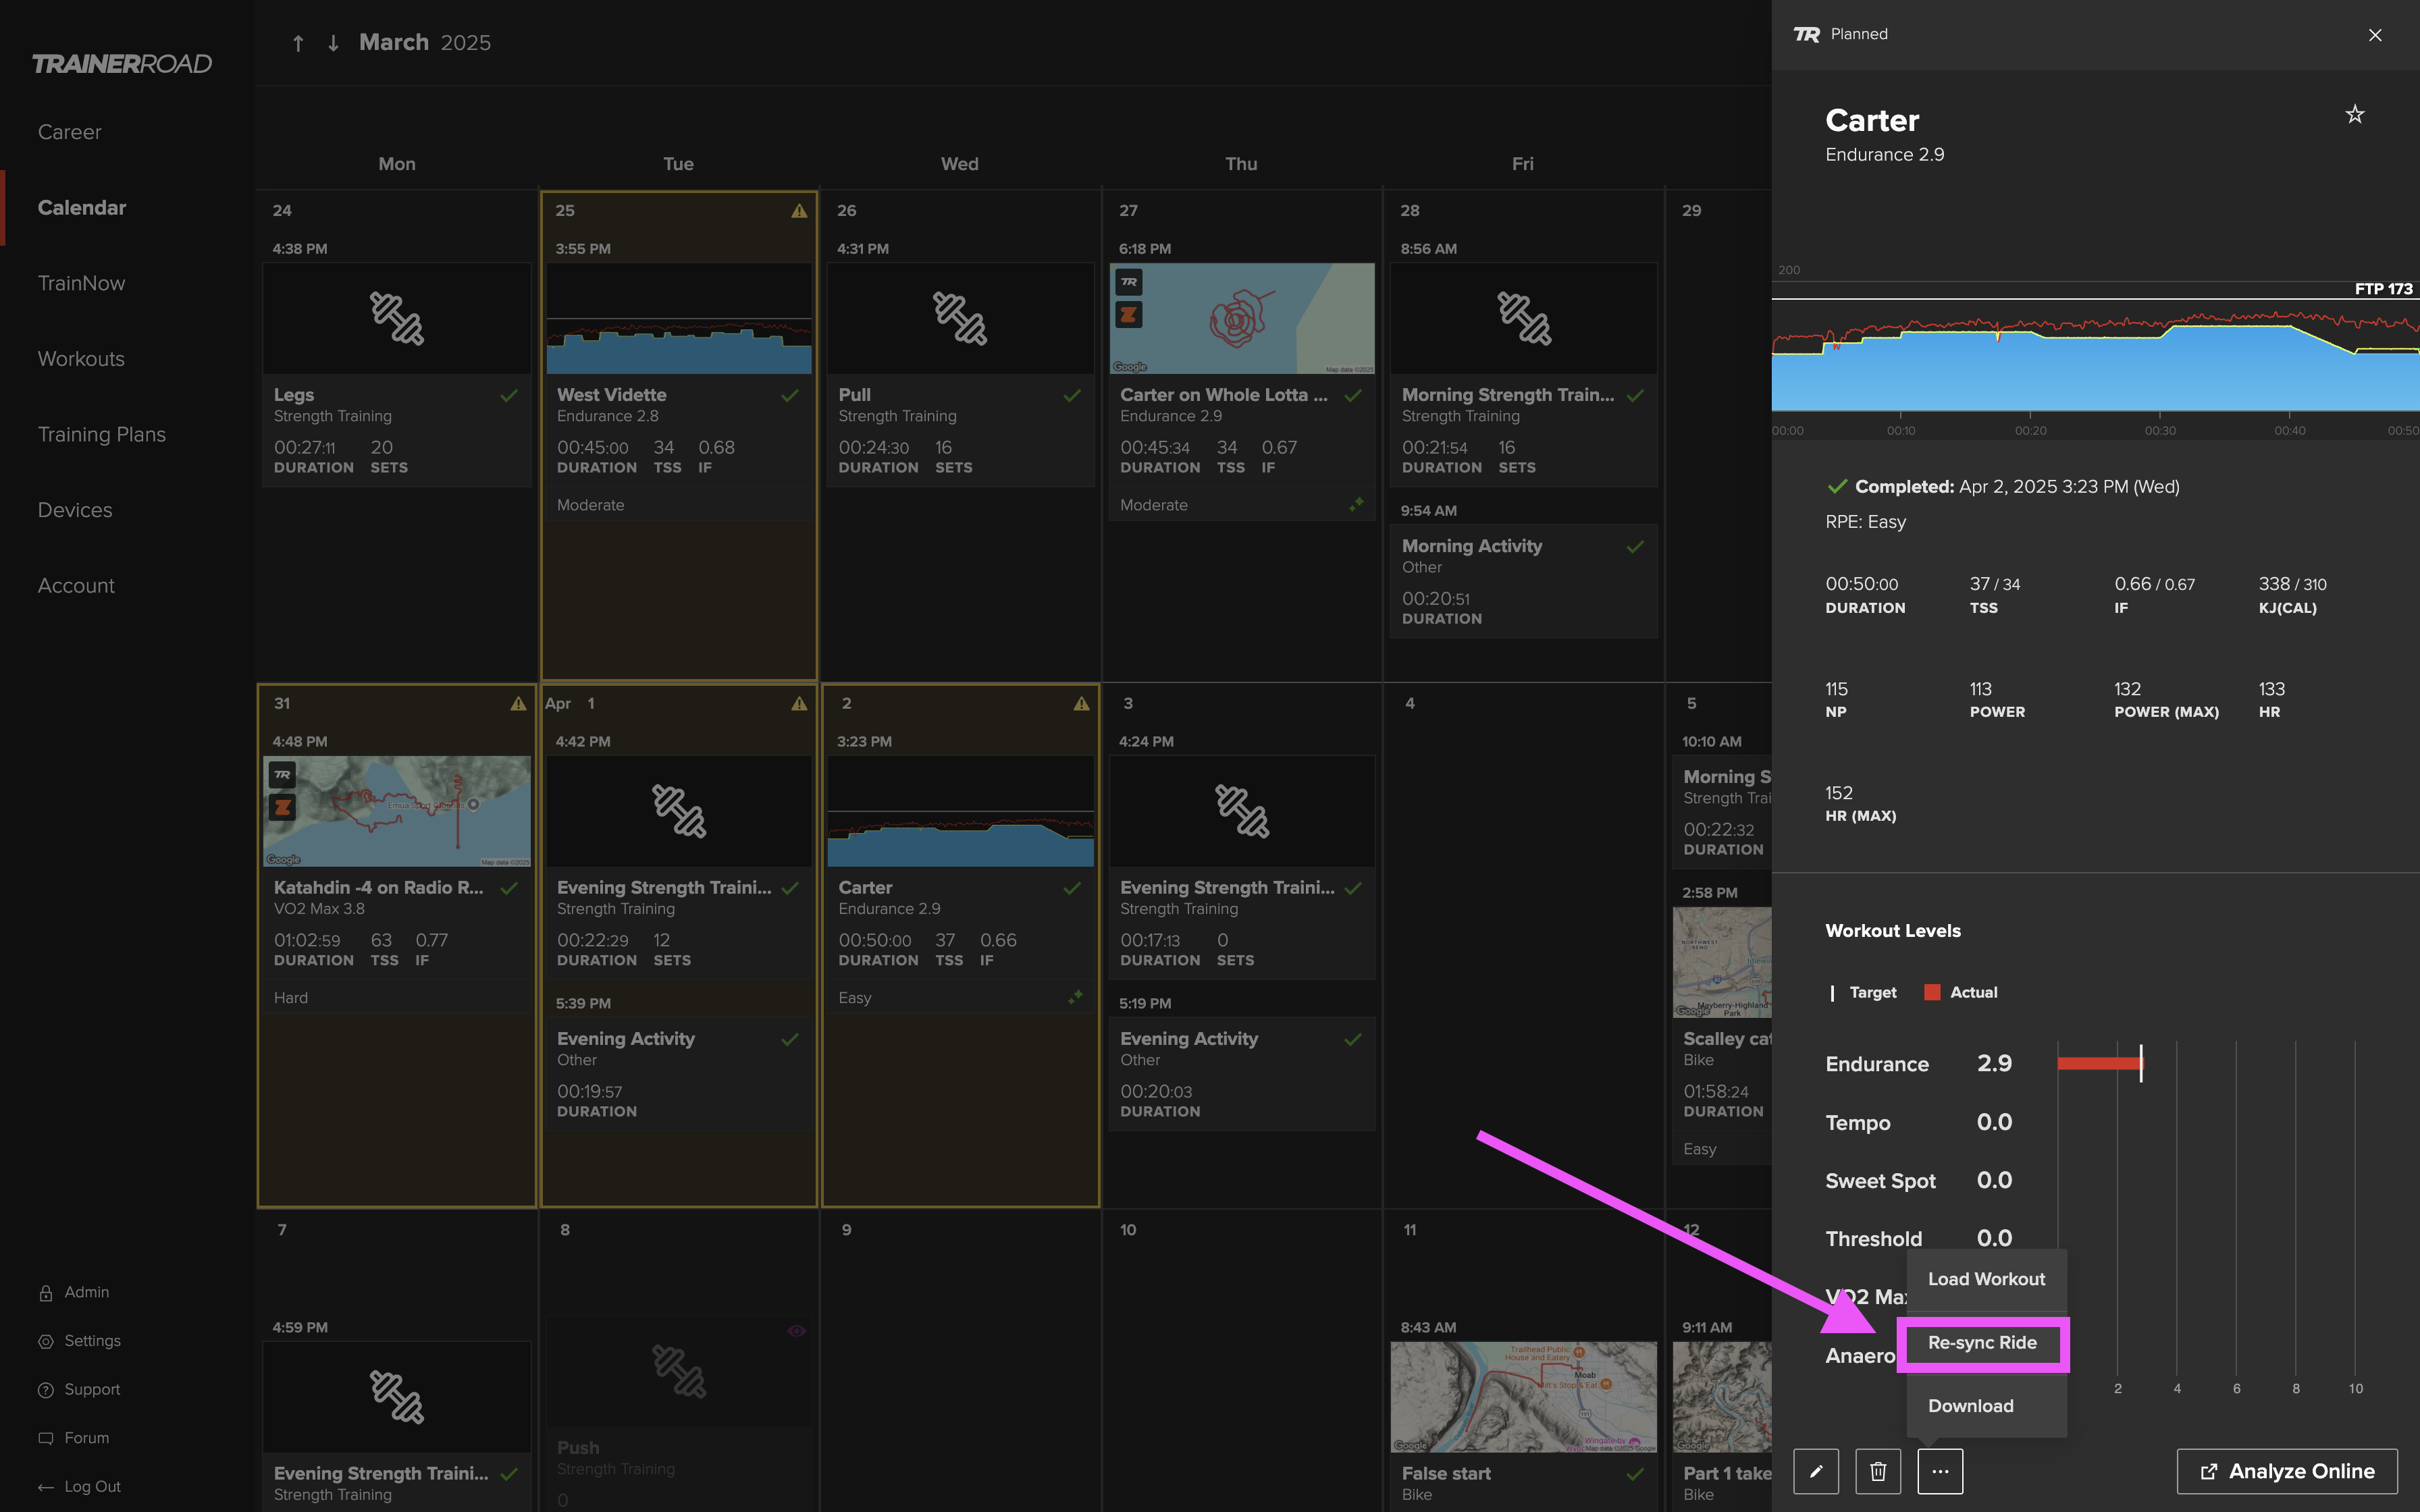The width and height of the screenshot is (2420, 1512).
Task: Click the green checkmark on West Vidette
Action: 790,395
